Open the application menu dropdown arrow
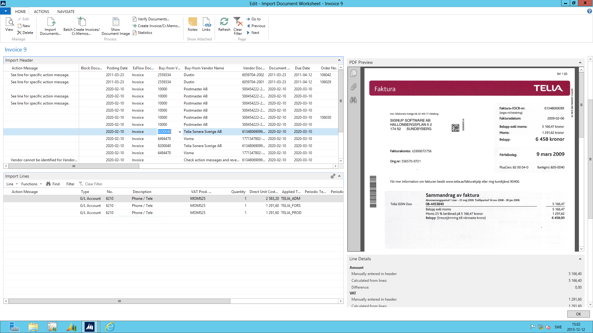The width and height of the screenshot is (593, 333). click(6, 11)
